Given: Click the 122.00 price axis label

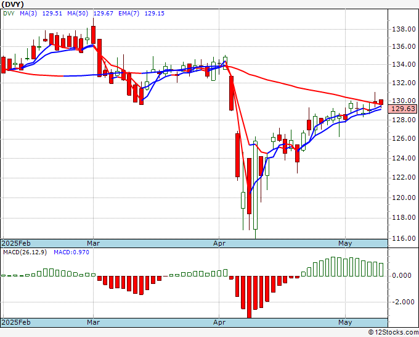Looking at the screenshot, I should (404, 177).
